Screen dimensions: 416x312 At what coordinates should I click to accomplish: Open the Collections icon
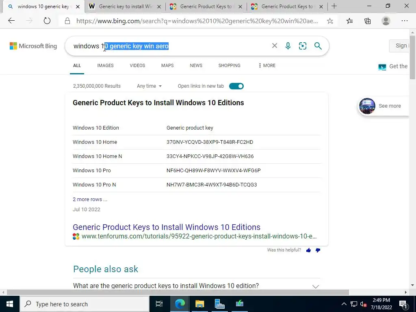(367, 21)
